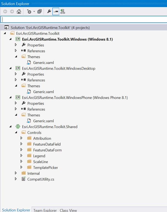Select the ScaleLine folder
This screenshot has height=212, width=167.
click(x=40, y=162)
